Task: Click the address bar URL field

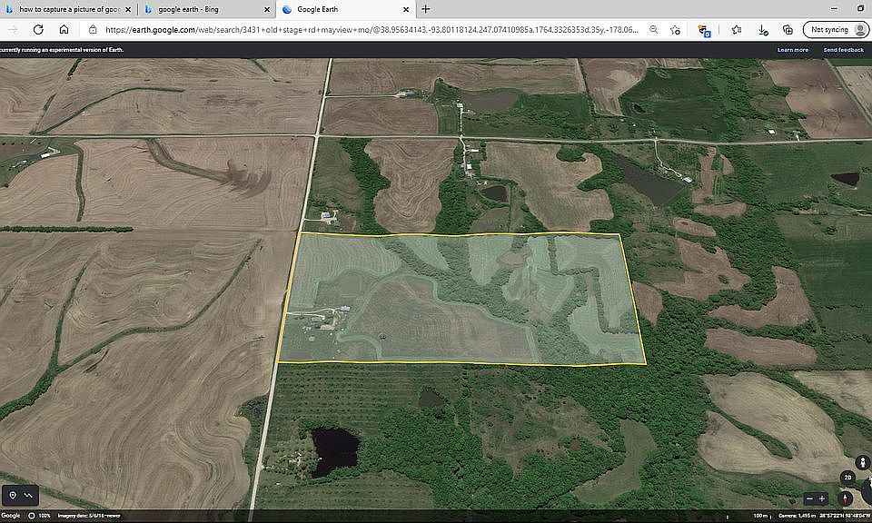Action: 363,29
